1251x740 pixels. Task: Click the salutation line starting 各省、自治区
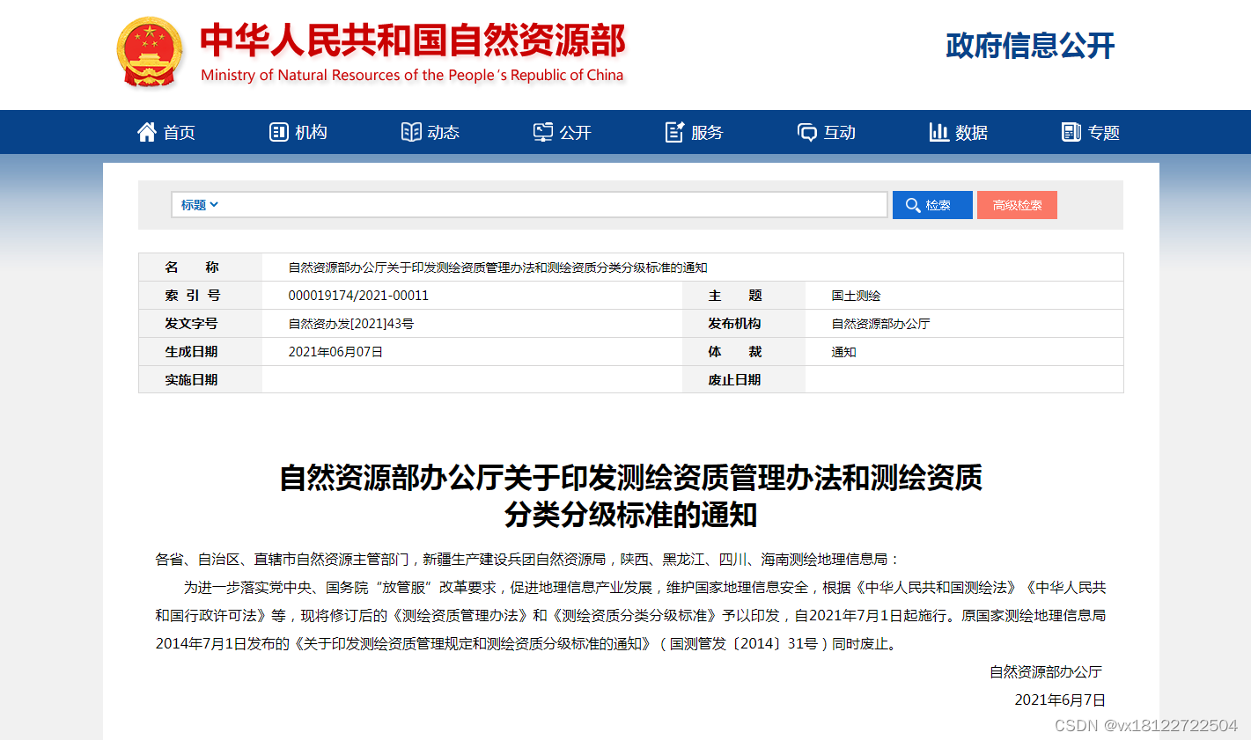tap(528, 560)
